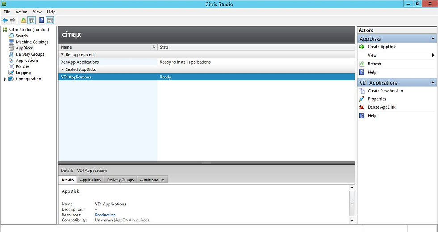Click the red X Delete AppDisk icon
Viewport: 438px width, 232px height.
click(362, 107)
